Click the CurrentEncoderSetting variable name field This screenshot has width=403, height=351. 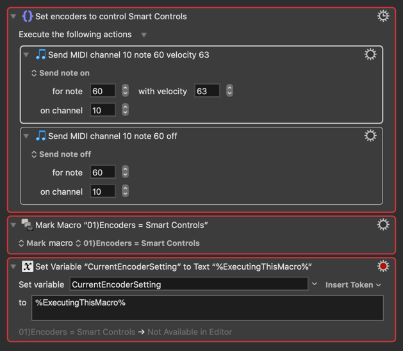[189, 284]
